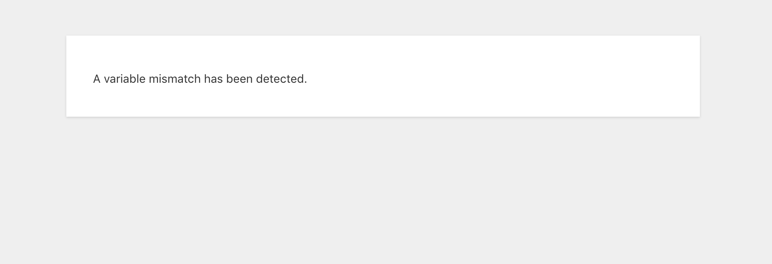Click the "ble" ending of "variable"
This screenshot has height=264, width=772.
coord(138,79)
